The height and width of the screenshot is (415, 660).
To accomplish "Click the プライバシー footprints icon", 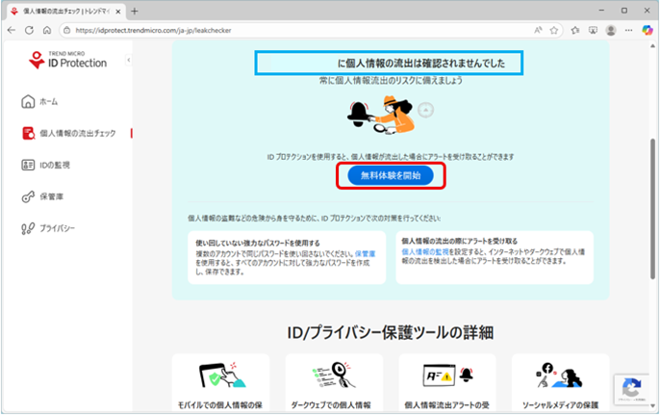I will [28, 228].
